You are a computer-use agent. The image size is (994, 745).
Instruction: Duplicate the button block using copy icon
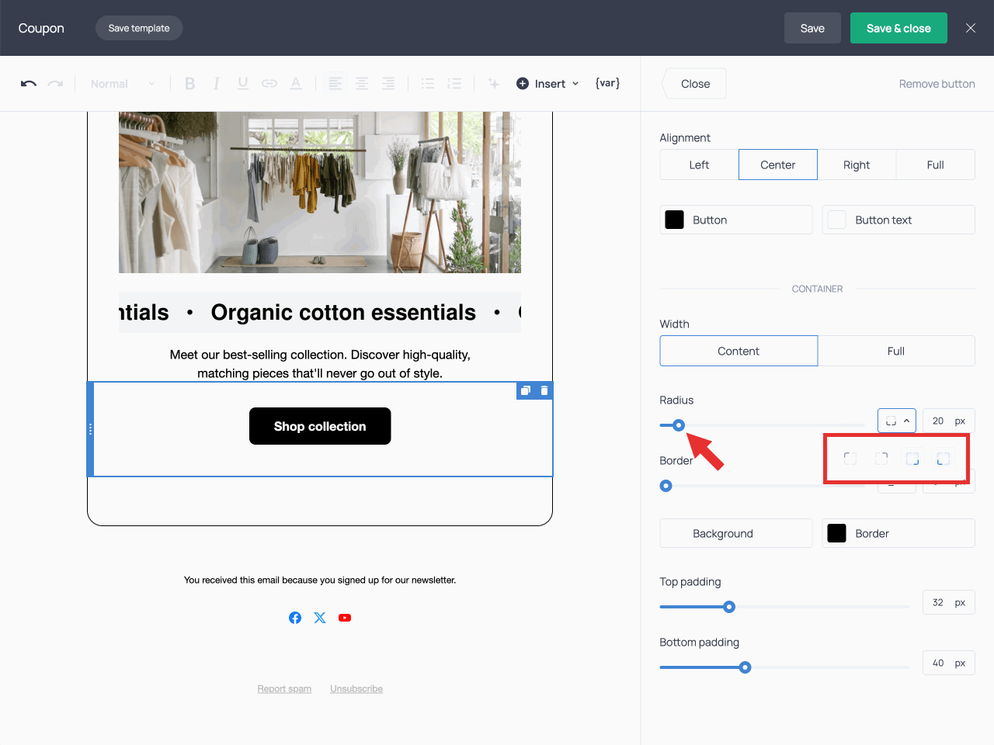tap(526, 390)
